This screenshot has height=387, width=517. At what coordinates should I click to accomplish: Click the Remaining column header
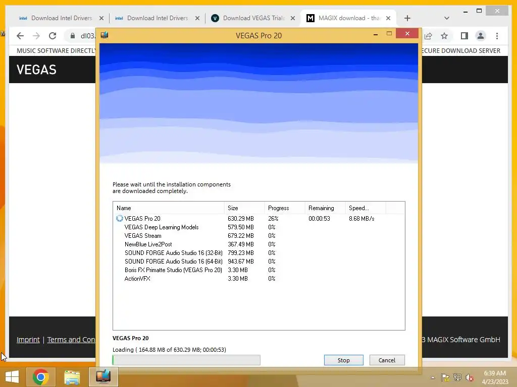click(325, 208)
